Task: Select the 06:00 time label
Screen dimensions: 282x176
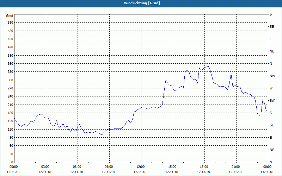Action: coord(77,167)
